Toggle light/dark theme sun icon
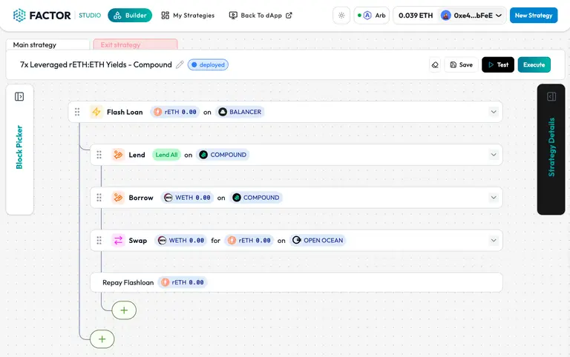 click(341, 16)
